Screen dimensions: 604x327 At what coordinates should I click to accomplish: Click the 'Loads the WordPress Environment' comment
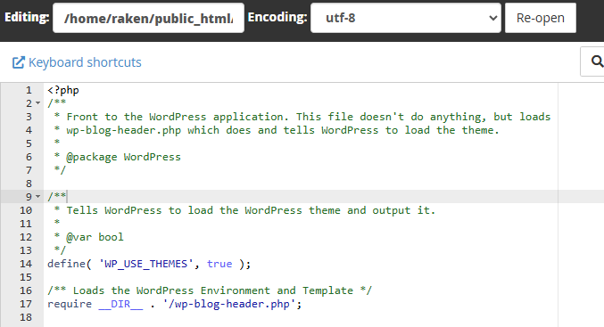click(172, 290)
